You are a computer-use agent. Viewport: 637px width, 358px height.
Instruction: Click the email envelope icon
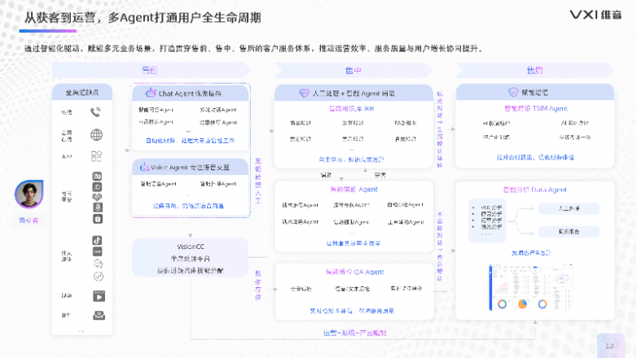99,316
